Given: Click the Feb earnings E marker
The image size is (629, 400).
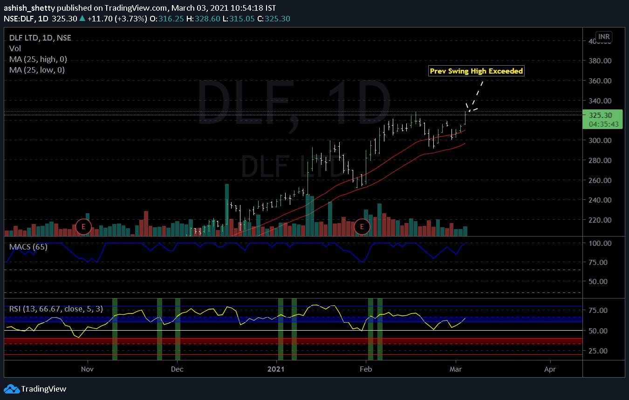Looking at the screenshot, I should [x=362, y=227].
